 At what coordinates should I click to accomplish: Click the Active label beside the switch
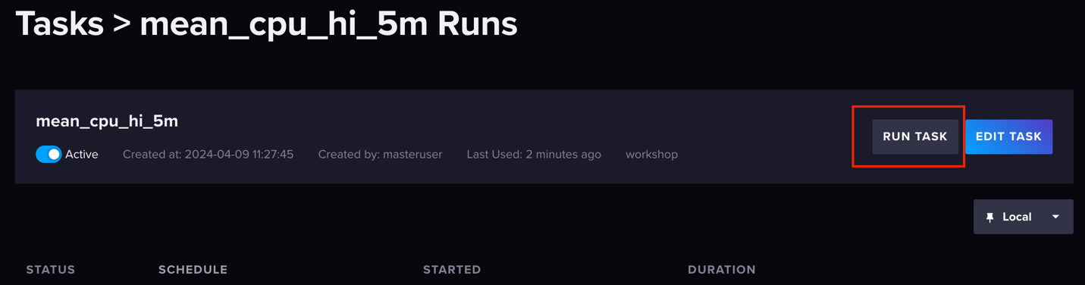pos(81,154)
